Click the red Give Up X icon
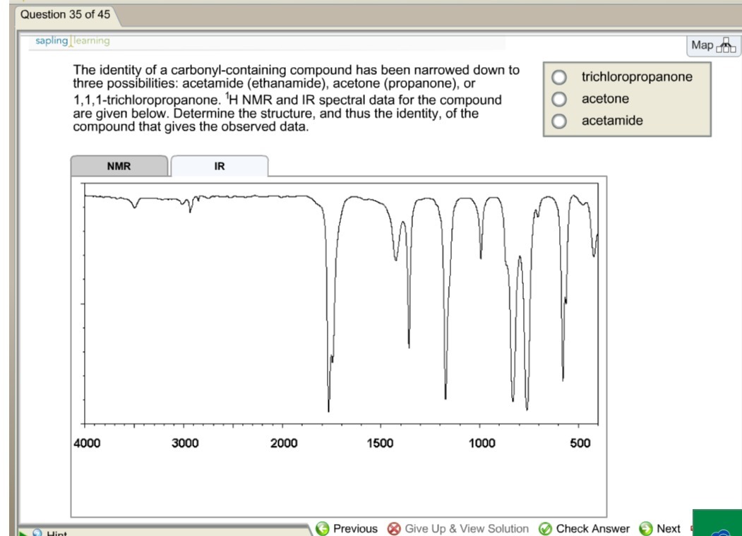The width and height of the screenshot is (742, 536). click(395, 528)
